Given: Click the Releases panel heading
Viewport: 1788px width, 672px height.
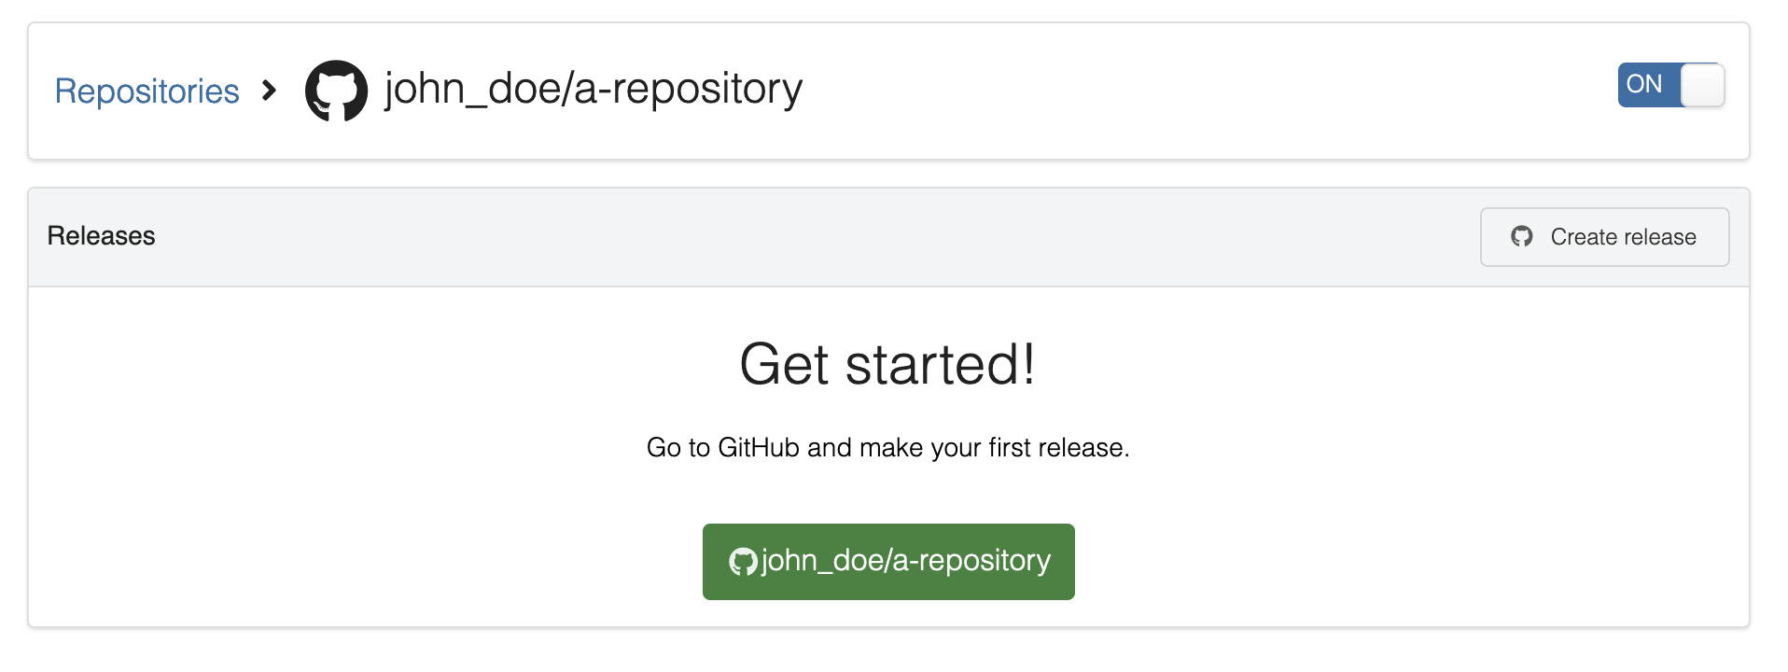Looking at the screenshot, I should click(x=102, y=236).
